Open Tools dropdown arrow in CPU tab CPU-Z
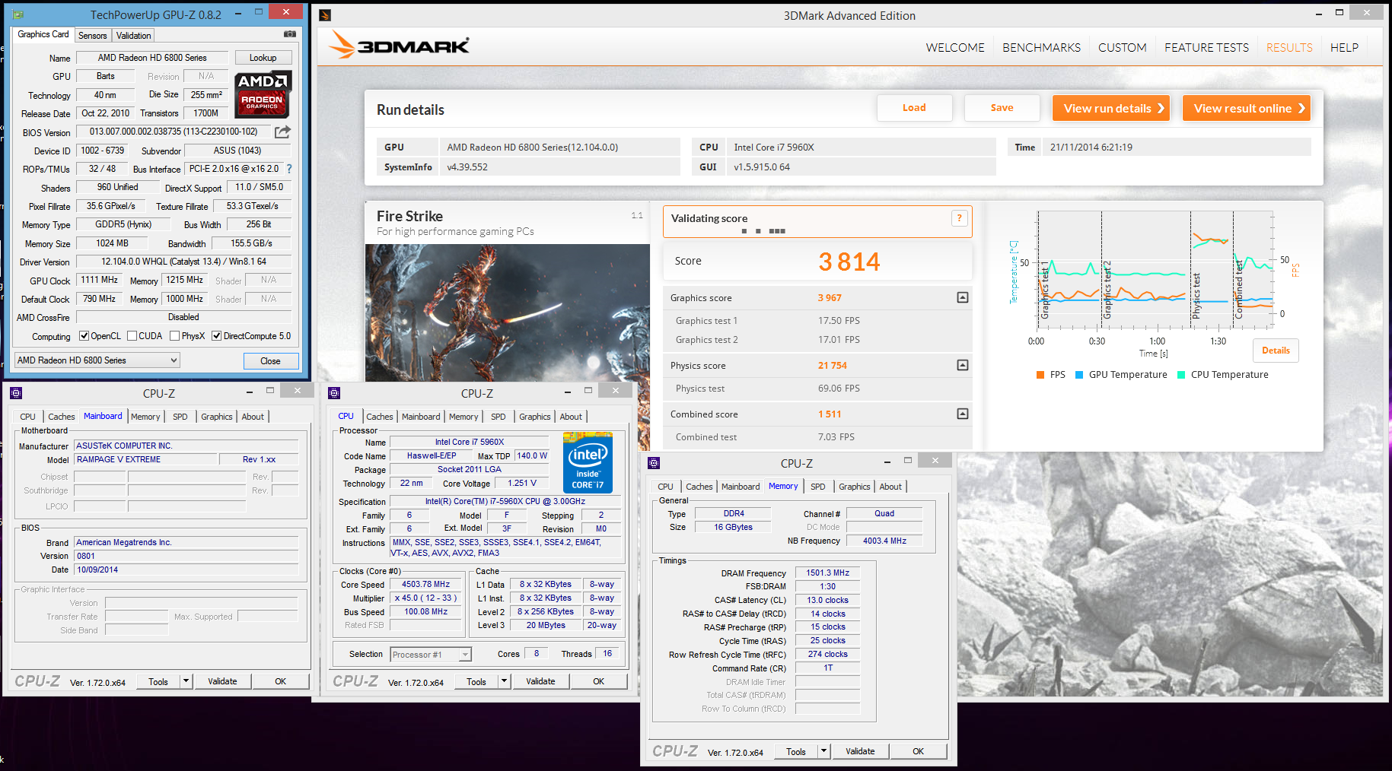This screenshot has width=1392, height=771. 504,681
